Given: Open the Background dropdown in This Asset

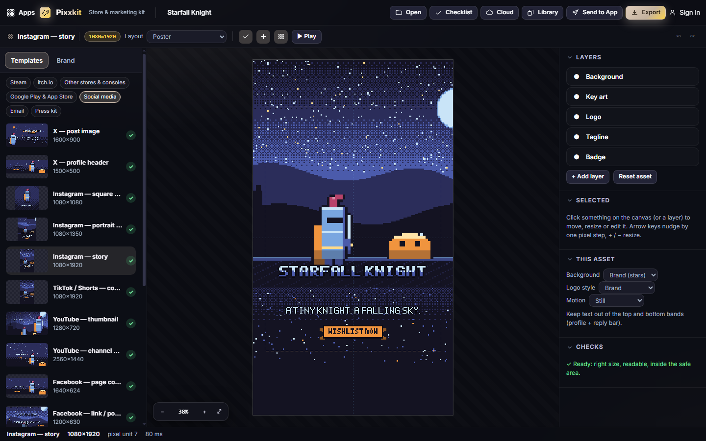Looking at the screenshot, I should tap(630, 275).
